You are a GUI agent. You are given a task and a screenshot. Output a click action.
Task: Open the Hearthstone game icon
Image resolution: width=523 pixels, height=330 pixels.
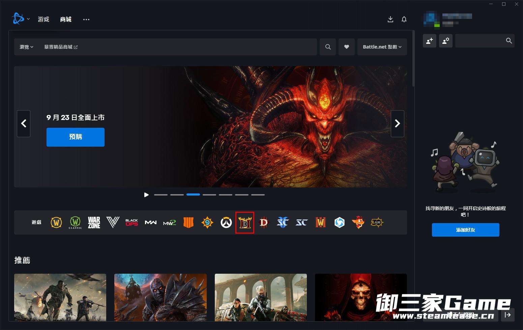[207, 222]
